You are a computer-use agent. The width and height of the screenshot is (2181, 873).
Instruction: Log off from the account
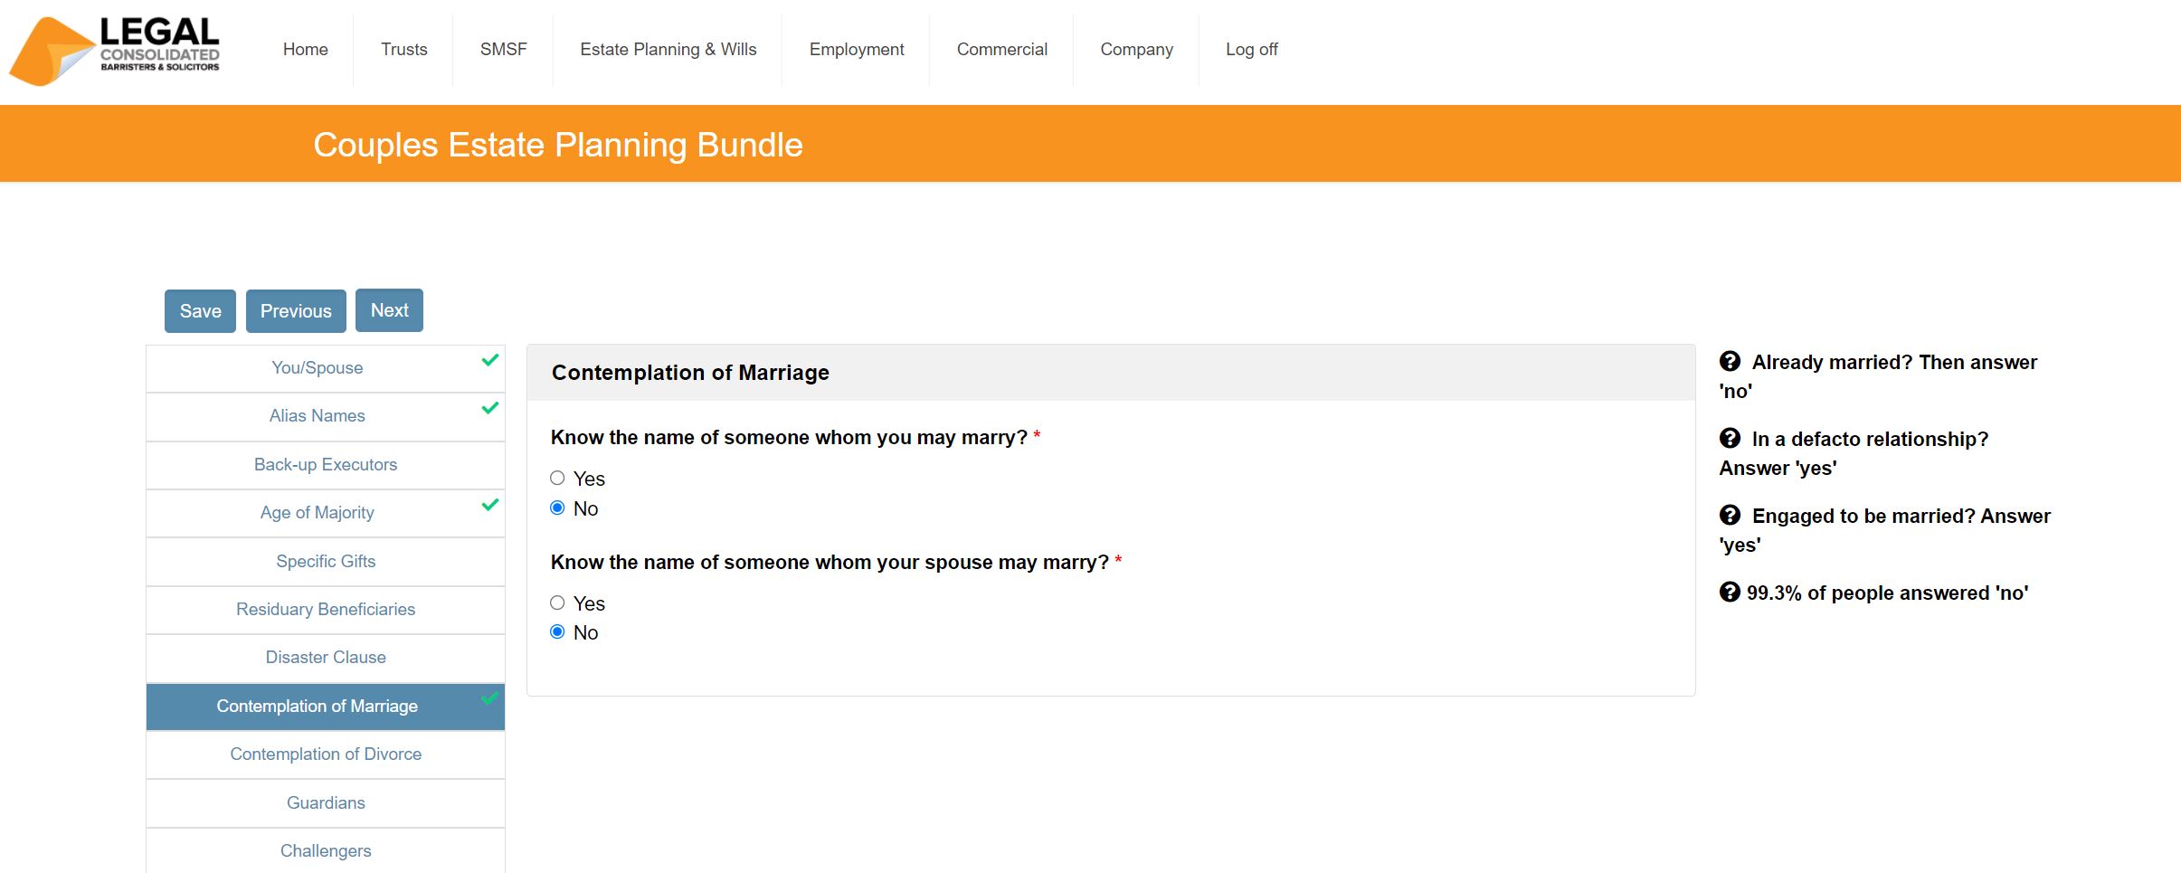coord(1251,50)
